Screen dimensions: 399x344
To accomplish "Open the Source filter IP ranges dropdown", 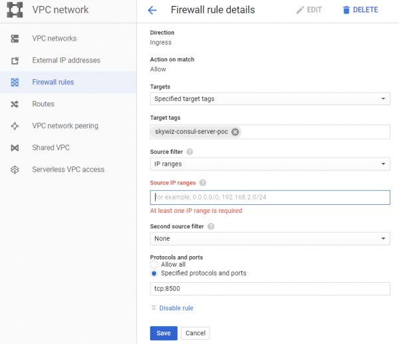I will (270, 164).
